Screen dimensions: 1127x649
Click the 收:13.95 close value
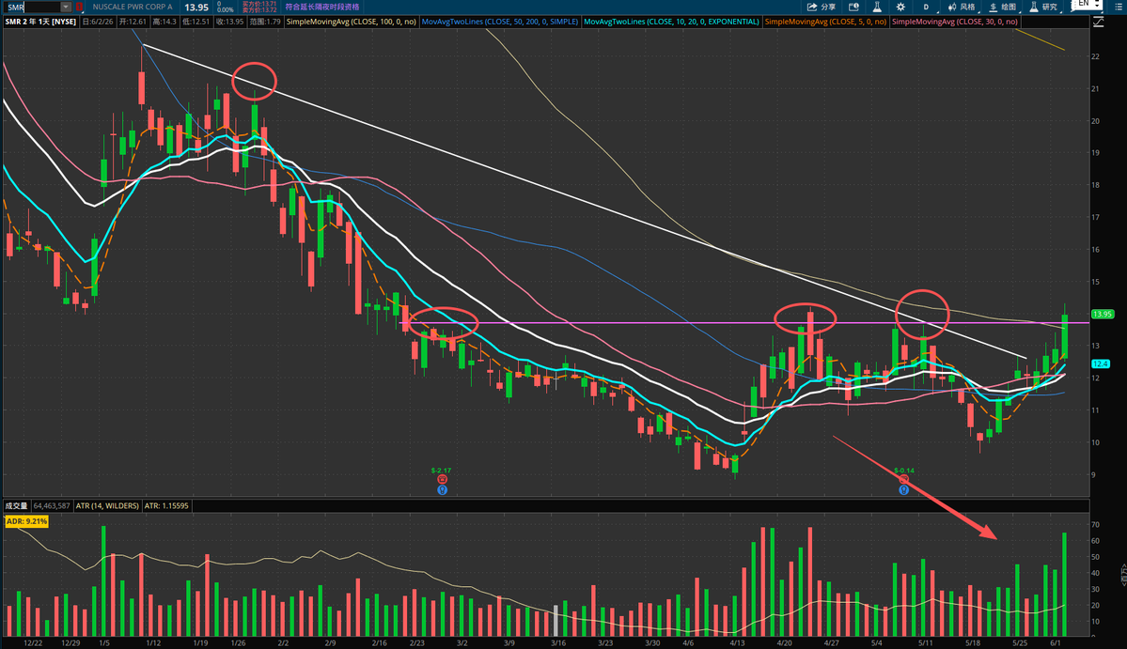pyautogui.click(x=229, y=22)
